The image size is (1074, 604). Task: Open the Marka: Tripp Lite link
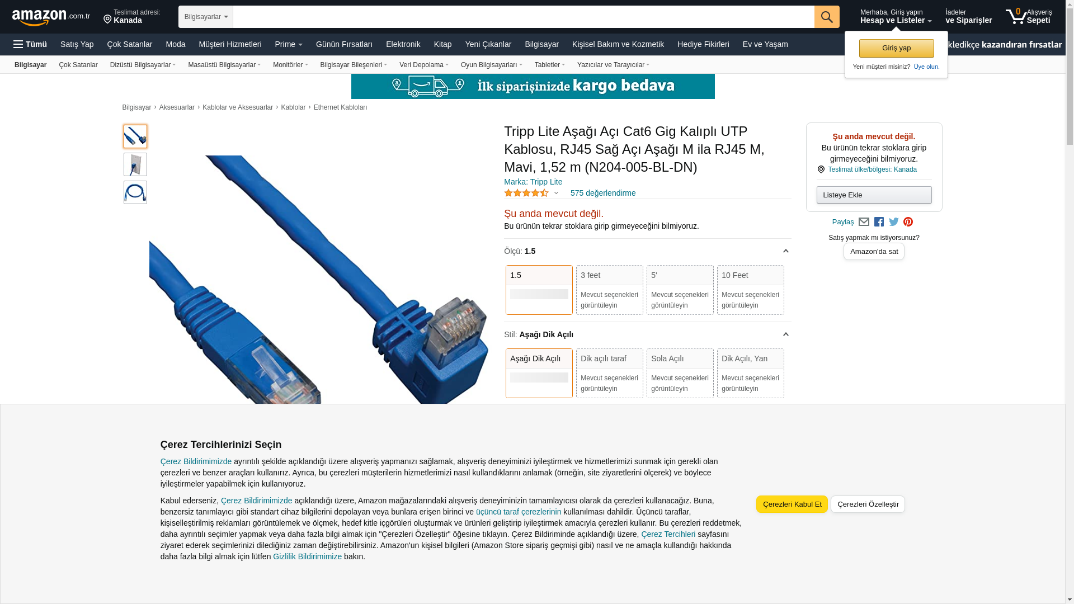point(533,182)
